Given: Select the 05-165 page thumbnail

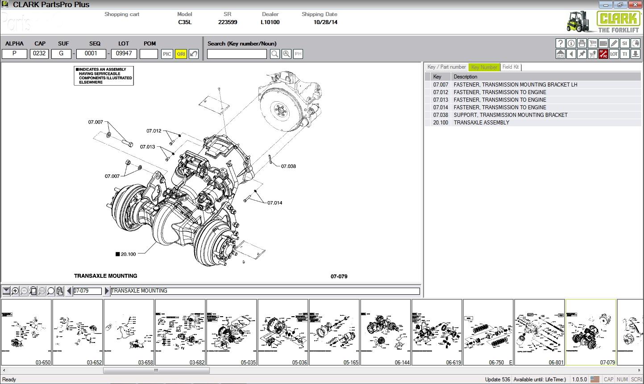Looking at the screenshot, I should pos(334,332).
